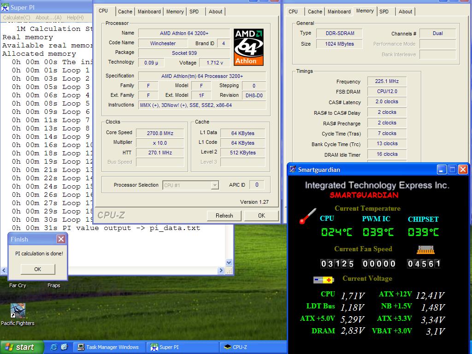Click the Super PI title bar icon
The image size is (472, 354).
pyautogui.click(x=5, y=6)
